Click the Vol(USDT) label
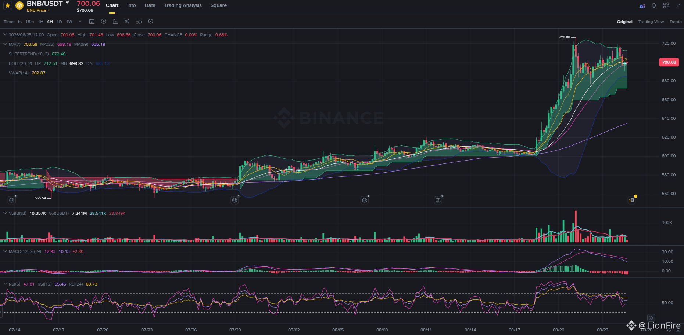The height and width of the screenshot is (335, 684). tap(59, 213)
